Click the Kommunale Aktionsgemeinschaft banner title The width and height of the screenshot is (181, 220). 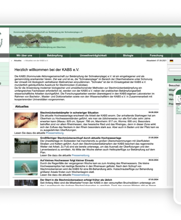[x=48, y=32]
